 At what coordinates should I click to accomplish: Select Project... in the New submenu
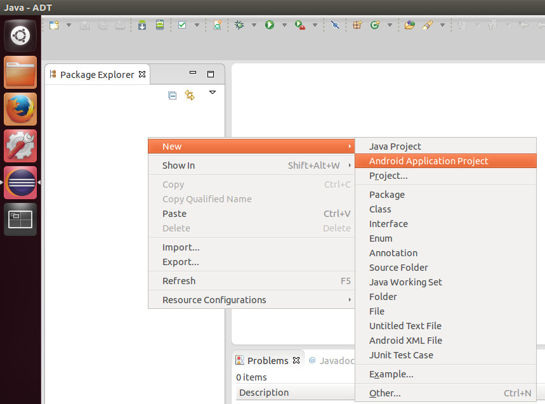point(445,176)
